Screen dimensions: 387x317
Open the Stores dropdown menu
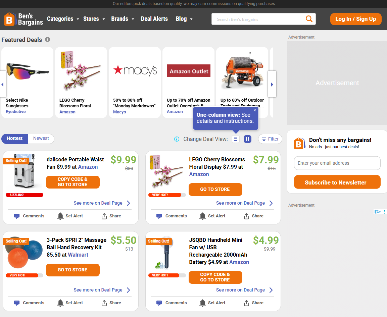click(x=94, y=19)
